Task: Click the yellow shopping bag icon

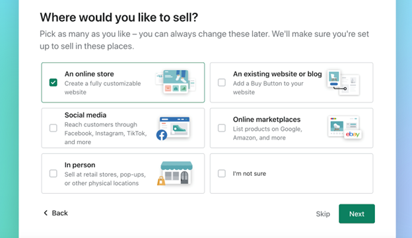Action: (x=161, y=180)
